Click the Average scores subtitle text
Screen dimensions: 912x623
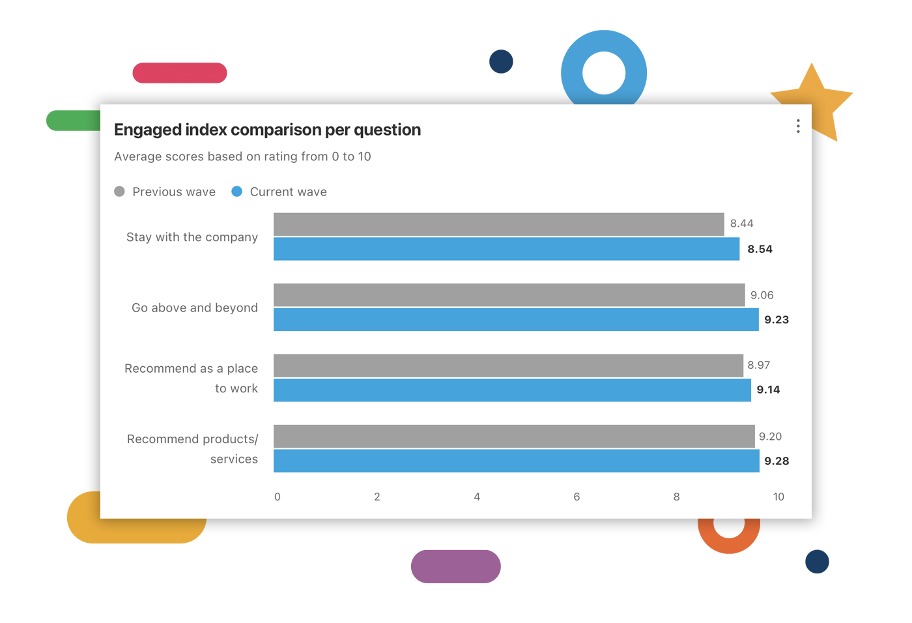click(242, 156)
